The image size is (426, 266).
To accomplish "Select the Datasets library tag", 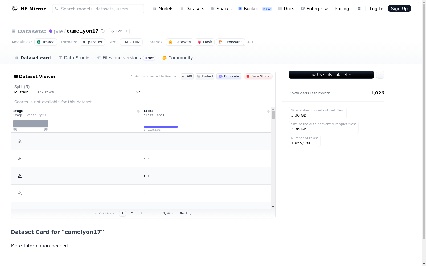I will click(180, 42).
